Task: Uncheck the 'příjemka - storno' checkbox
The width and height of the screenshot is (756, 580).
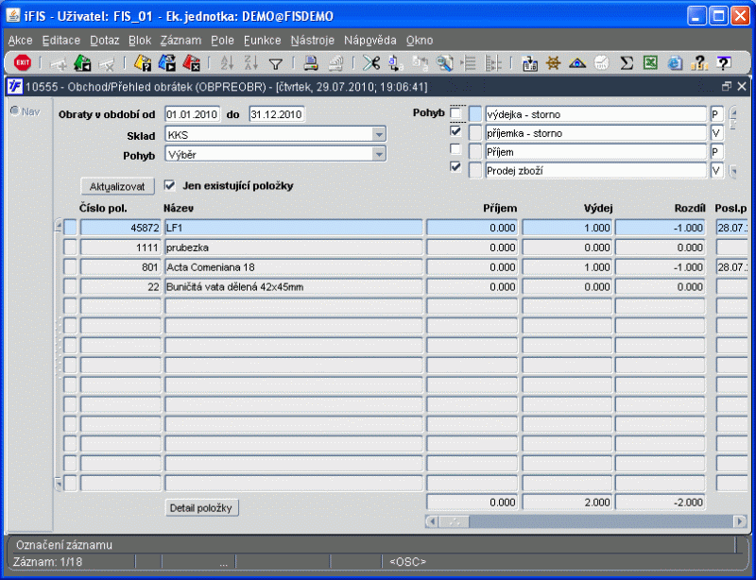Action: [455, 131]
